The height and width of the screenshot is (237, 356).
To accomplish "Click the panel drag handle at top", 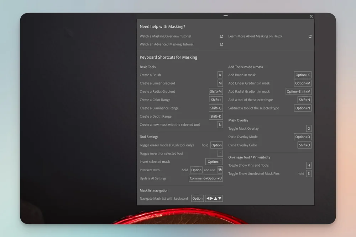I will (225, 16).
